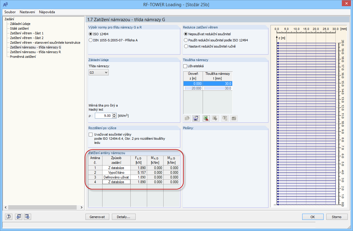The height and width of the screenshot is (231, 353).
Task: Open Proměnná zatížení in navigator tree
Action: (23, 57)
